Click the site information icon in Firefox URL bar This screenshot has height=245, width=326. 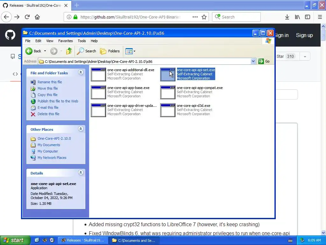pyautogui.click(x=69, y=17)
